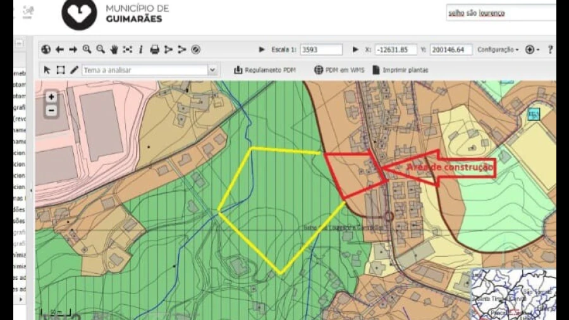Select the info identify tool
This screenshot has width=569, height=320.
140,49
